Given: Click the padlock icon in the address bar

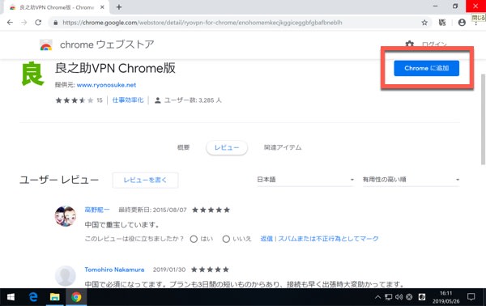Looking at the screenshot, I should (x=55, y=23).
